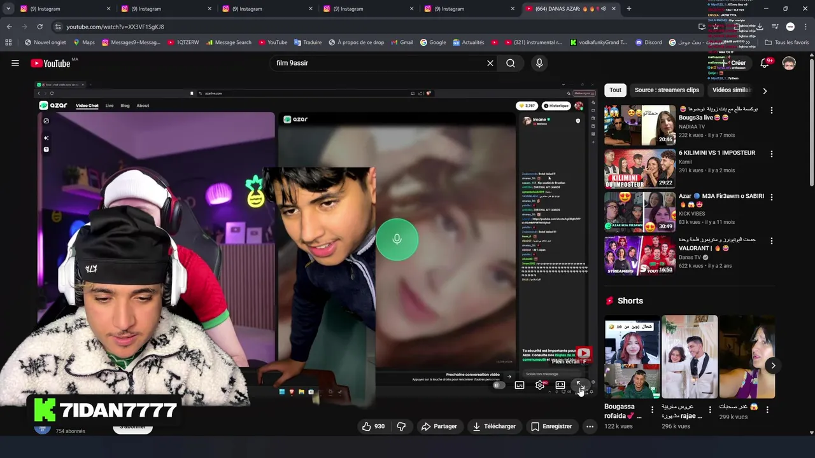Show more filter chips with the arrow
Image resolution: width=815 pixels, height=458 pixels.
tap(765, 90)
